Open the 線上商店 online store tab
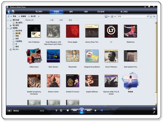 124,12
